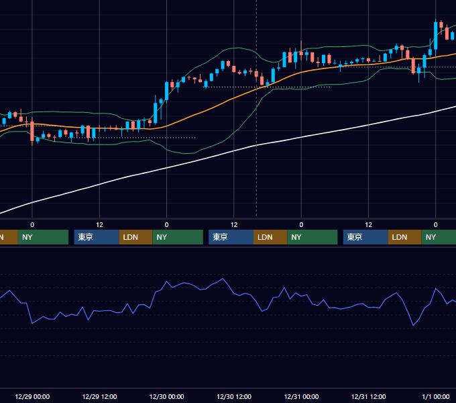Viewport: 456px width, 403px height.
Task: Click the LDN session block on 12/29 evening
Action: point(136,237)
